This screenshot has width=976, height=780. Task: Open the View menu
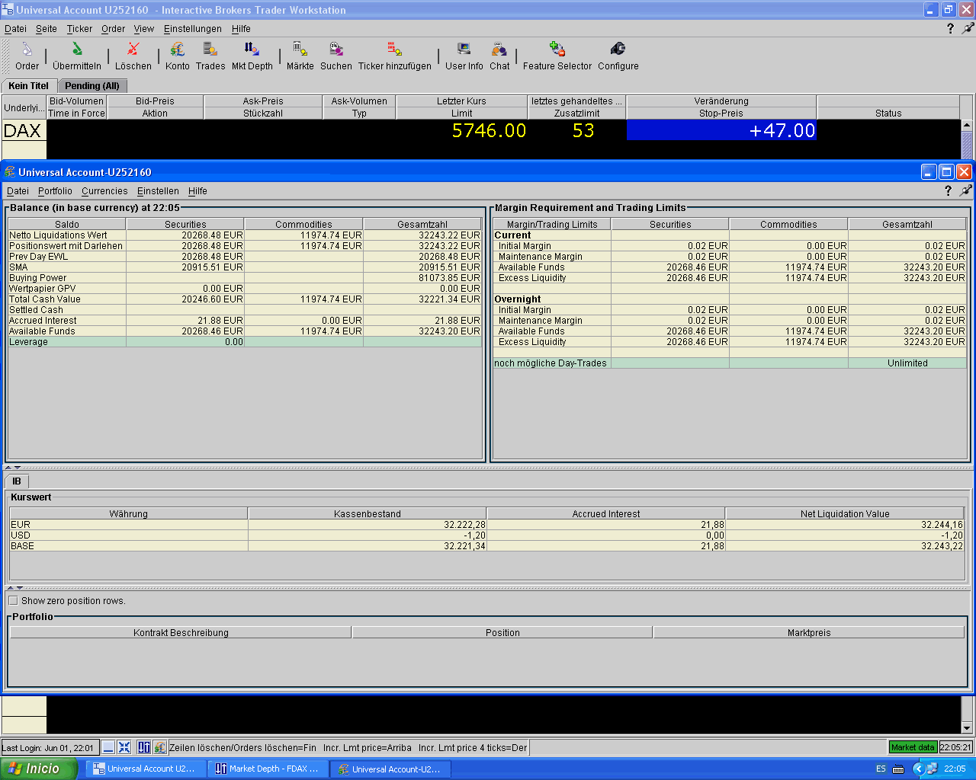tap(144, 29)
